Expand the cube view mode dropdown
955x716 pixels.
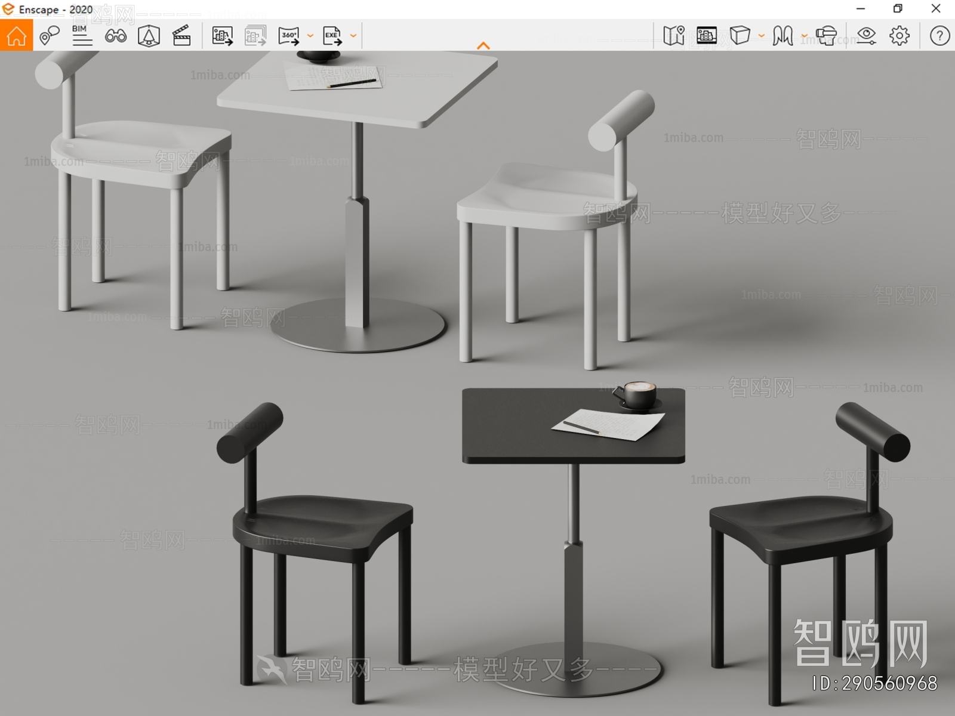(x=762, y=36)
